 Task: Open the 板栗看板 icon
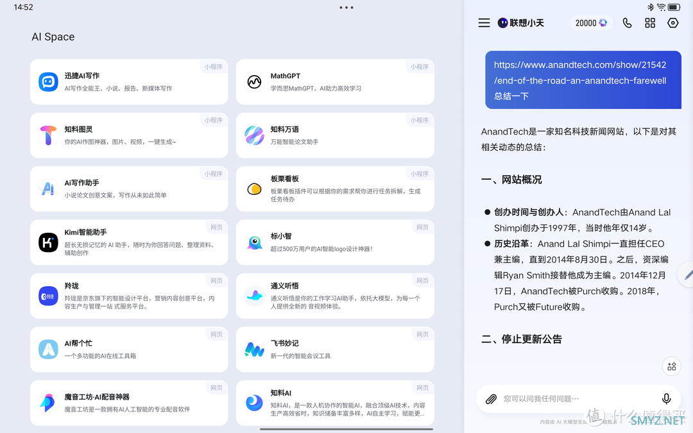click(254, 189)
